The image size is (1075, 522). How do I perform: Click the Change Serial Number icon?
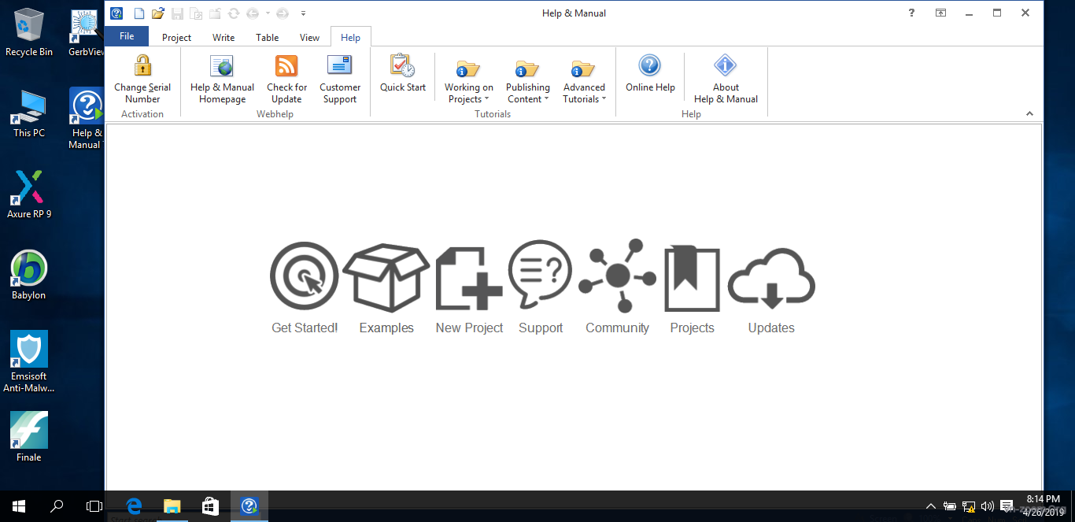[142, 65]
